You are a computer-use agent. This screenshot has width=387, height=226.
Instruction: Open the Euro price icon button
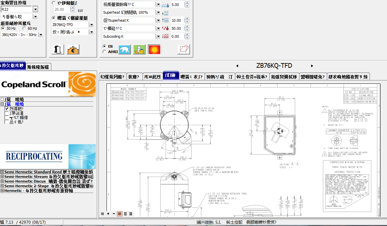(73, 50)
